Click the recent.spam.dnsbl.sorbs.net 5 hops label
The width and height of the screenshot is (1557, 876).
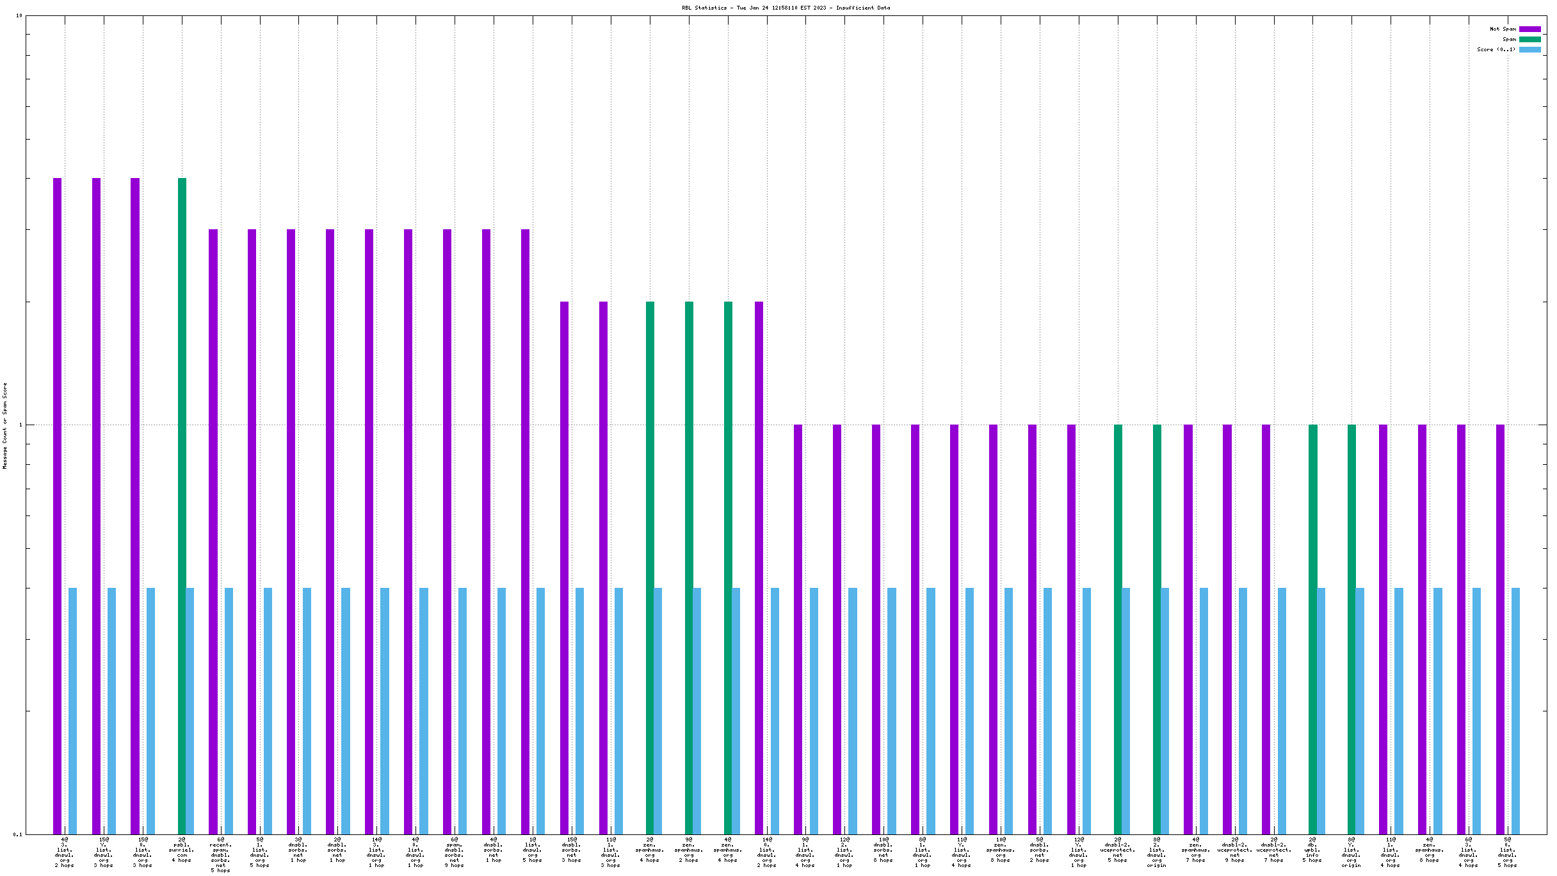pyautogui.click(x=221, y=855)
